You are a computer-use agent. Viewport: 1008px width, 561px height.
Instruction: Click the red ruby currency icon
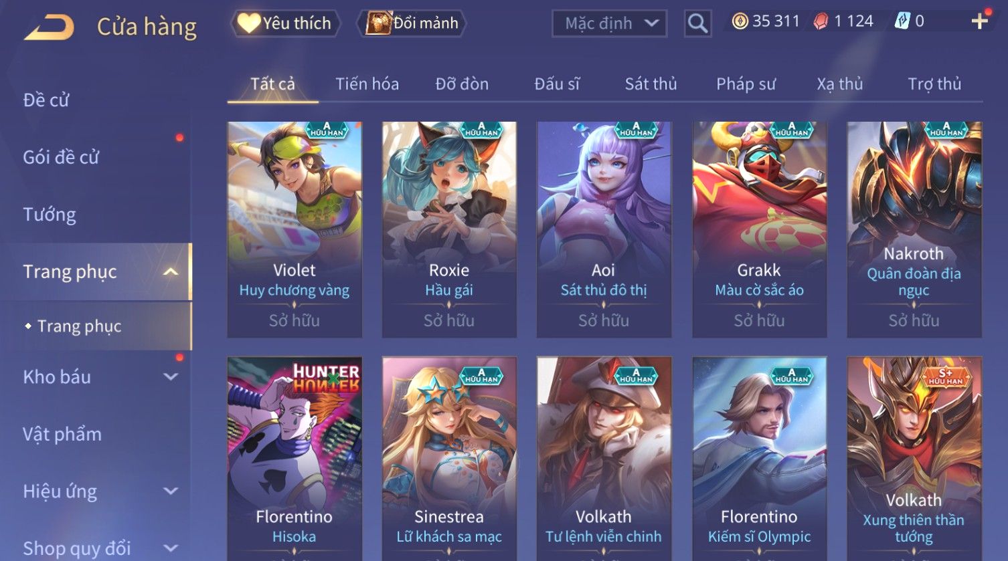(821, 22)
